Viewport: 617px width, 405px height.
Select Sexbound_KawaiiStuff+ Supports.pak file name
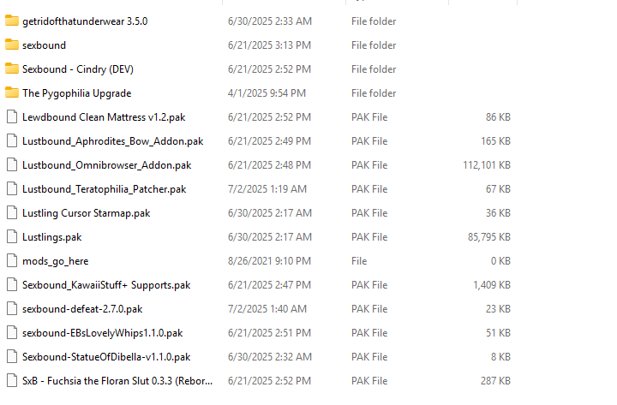point(106,285)
